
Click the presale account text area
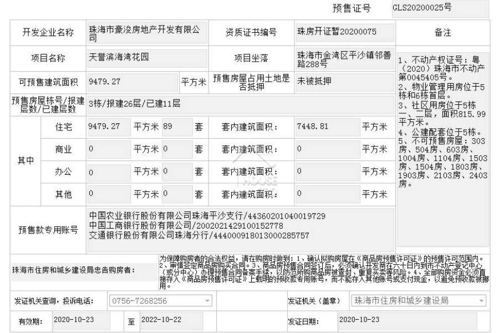(x=241, y=230)
